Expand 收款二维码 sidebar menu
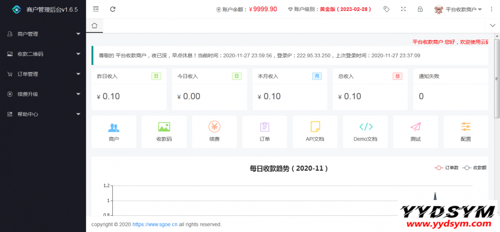Image resolution: width=500 pixels, height=232 pixels. [x=43, y=54]
